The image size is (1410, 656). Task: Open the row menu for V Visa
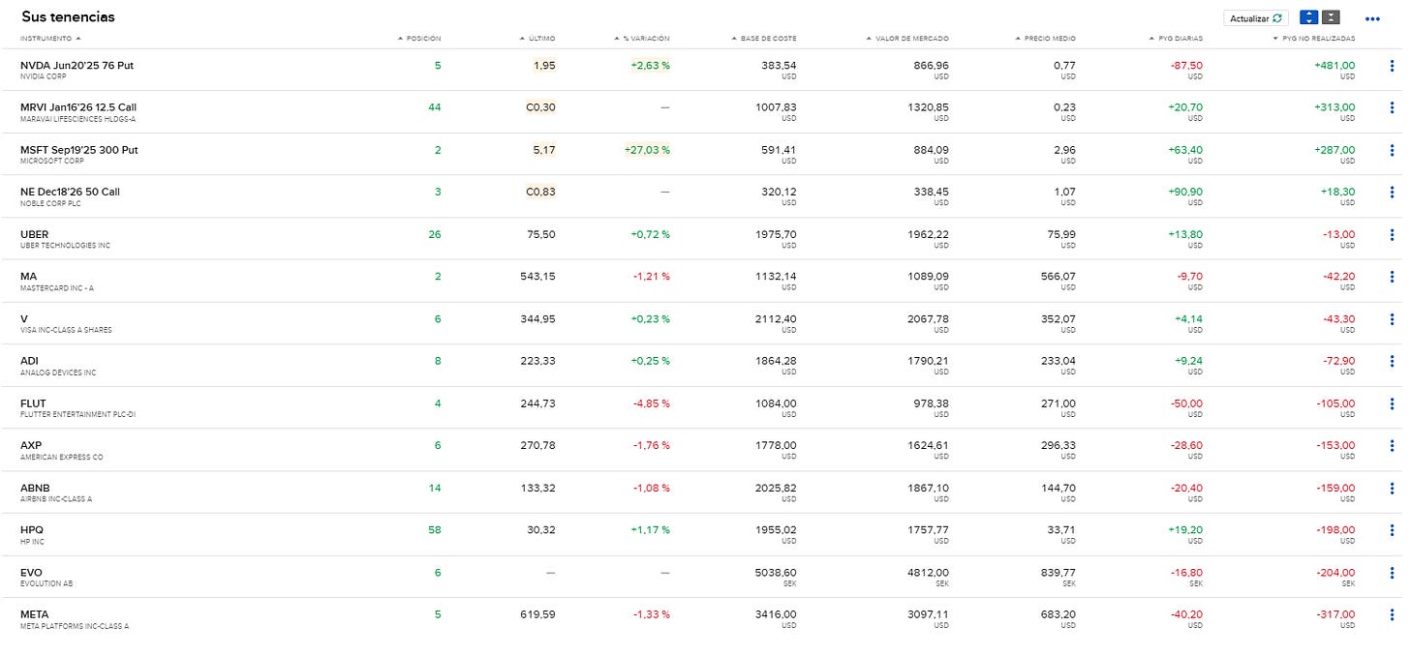click(1392, 319)
